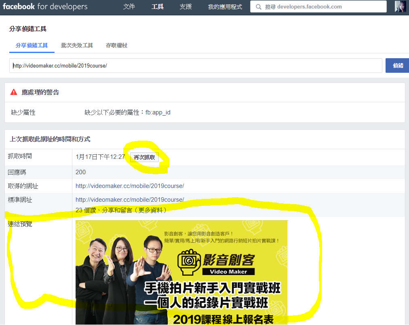Open the 我的應用程式 menu

click(x=225, y=6)
